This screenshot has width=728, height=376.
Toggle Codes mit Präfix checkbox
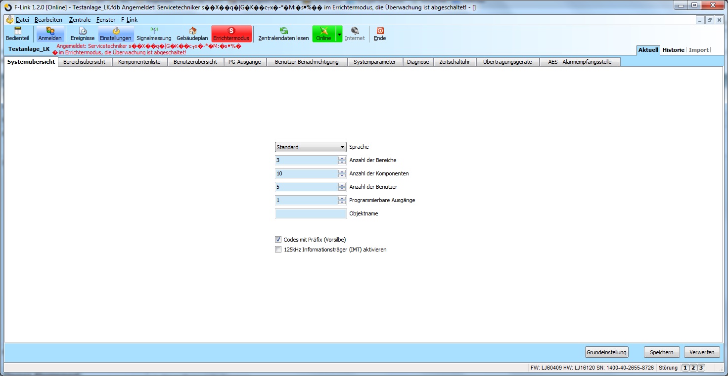(x=278, y=240)
